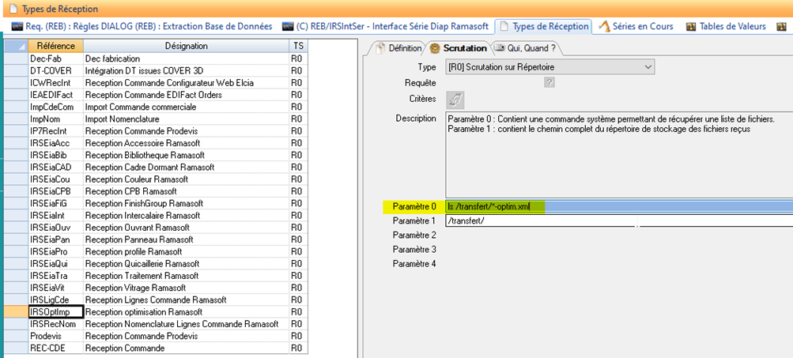The height and width of the screenshot is (358, 793).
Task: Click the select-all corner of the grid header
Action: click(16, 47)
